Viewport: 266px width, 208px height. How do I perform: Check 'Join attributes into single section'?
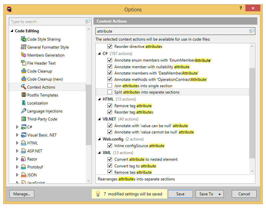click(110, 86)
